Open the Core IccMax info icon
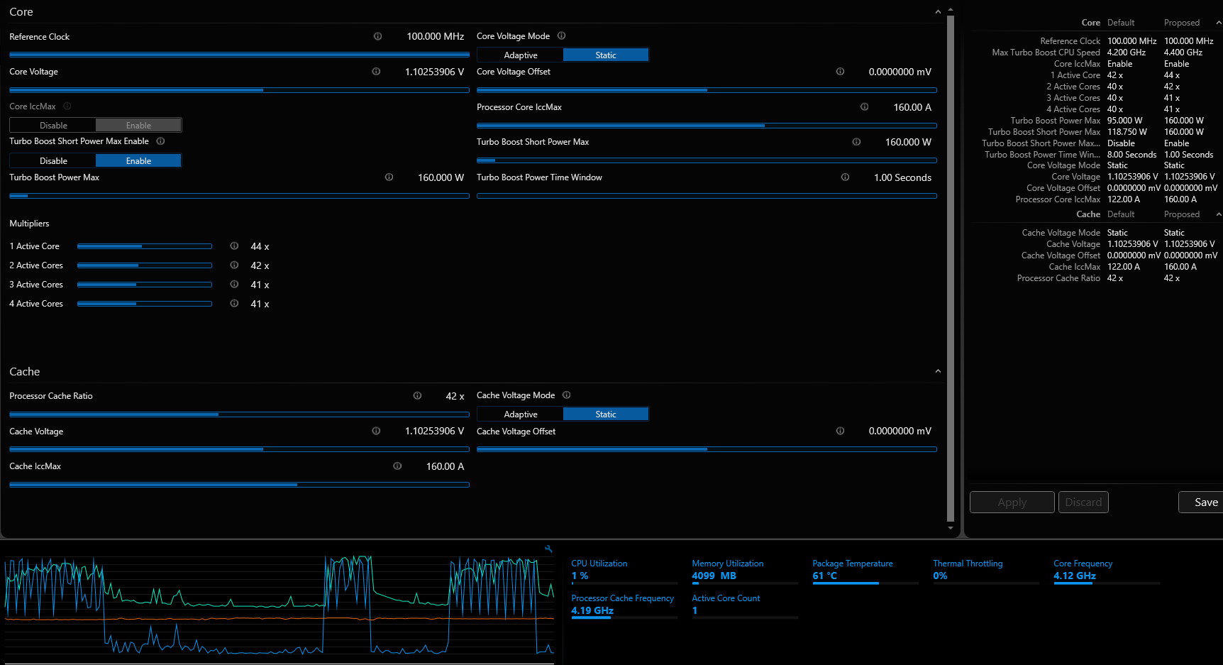 tap(67, 106)
